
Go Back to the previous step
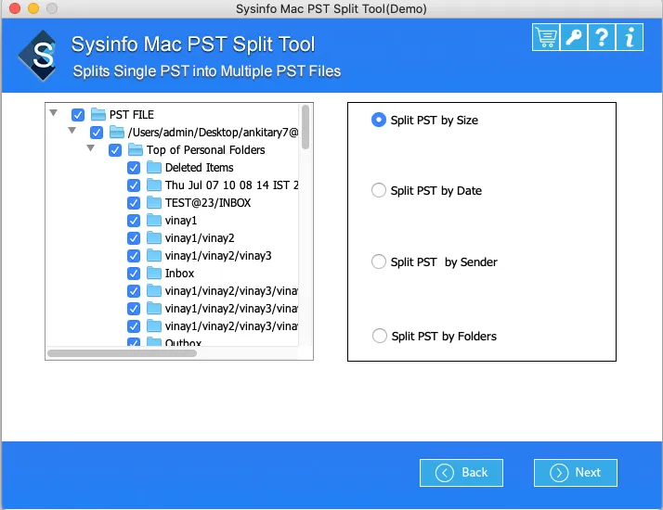coord(461,473)
